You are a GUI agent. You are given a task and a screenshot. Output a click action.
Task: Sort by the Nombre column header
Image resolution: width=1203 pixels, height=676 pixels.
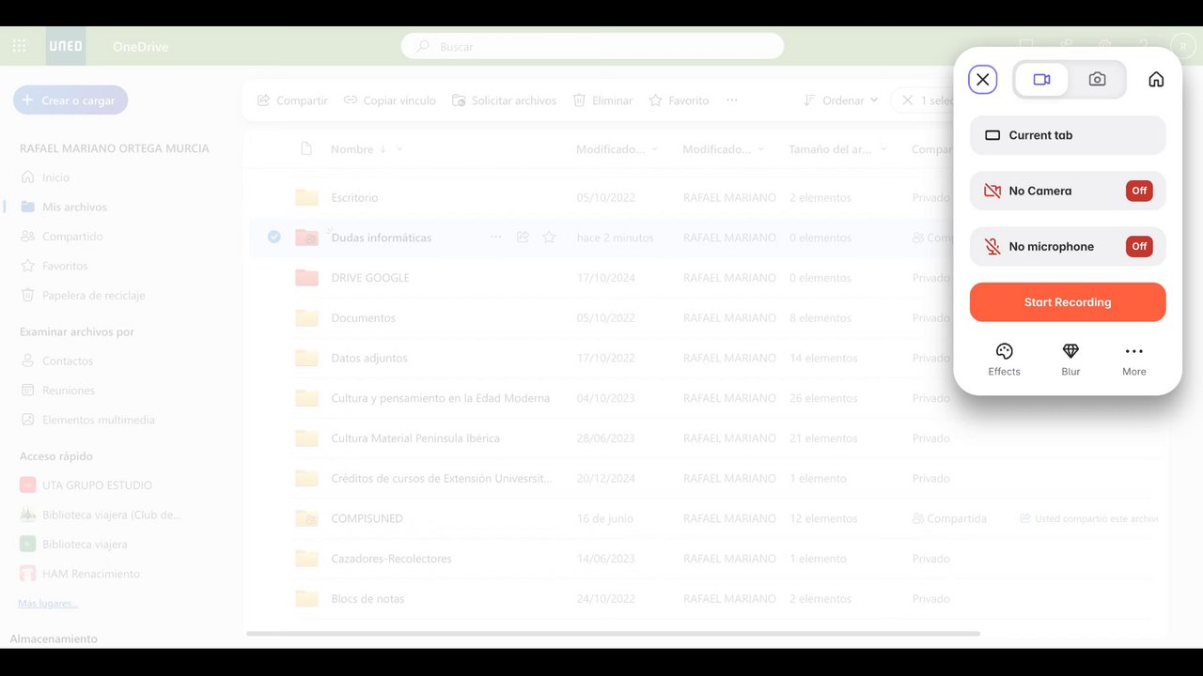(x=352, y=149)
